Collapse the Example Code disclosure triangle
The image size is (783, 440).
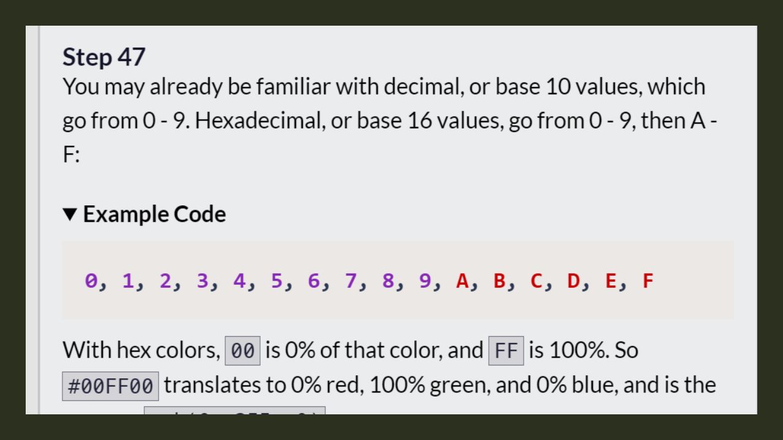pyautogui.click(x=70, y=215)
